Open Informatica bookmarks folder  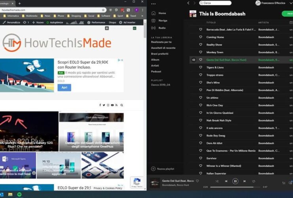11,16
